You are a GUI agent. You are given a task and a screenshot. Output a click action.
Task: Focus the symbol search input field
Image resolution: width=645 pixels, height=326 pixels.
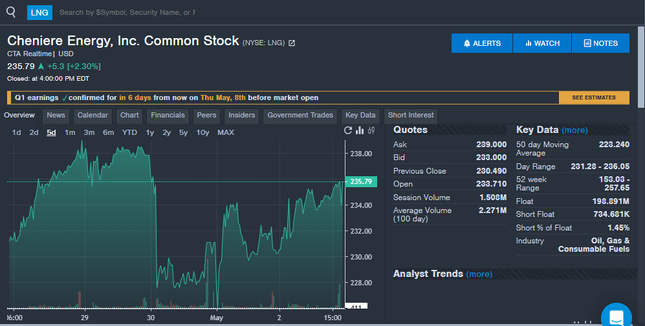click(x=127, y=13)
